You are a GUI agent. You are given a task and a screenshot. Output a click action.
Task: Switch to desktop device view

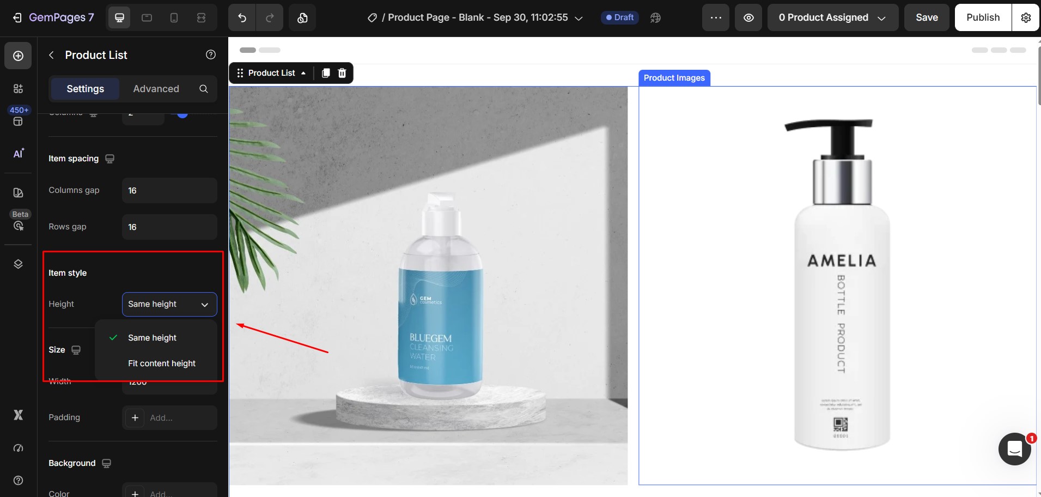tap(120, 18)
